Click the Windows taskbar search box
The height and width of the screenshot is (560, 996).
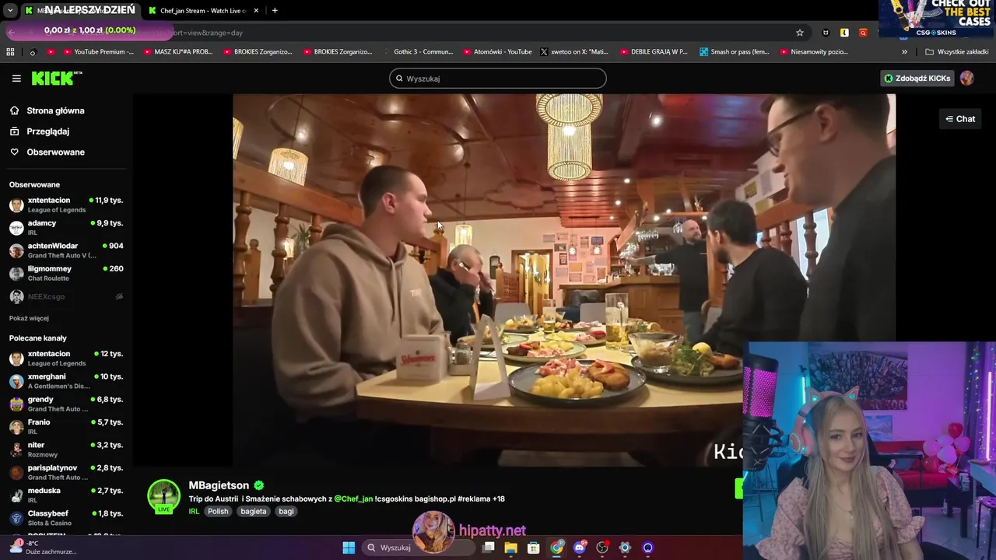pyautogui.click(x=417, y=548)
